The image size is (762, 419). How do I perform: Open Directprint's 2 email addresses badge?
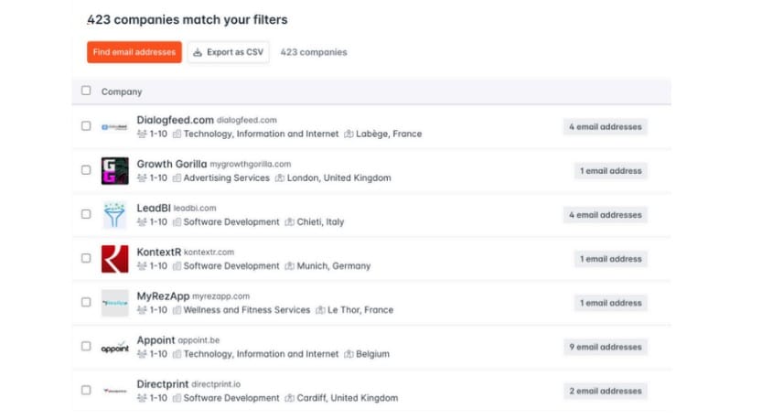pos(606,391)
